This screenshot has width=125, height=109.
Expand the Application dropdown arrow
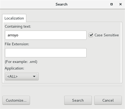[34, 76]
